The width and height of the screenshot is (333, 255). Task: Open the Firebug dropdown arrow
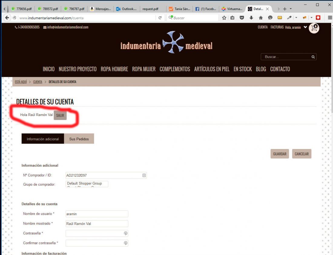pyautogui.click(x=312, y=18)
